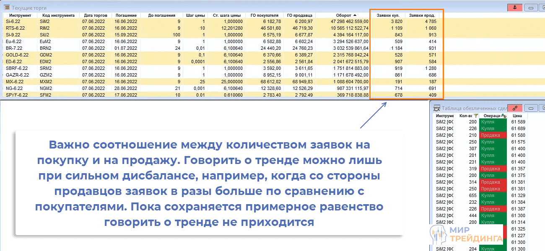This screenshot has height=251, width=545.
Task: Sort by the Дата торгов column header
Action: (96, 15)
